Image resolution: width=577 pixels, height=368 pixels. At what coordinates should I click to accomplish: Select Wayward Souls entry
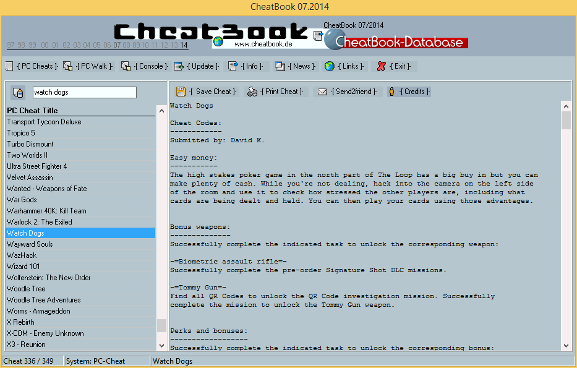[x=81, y=244]
